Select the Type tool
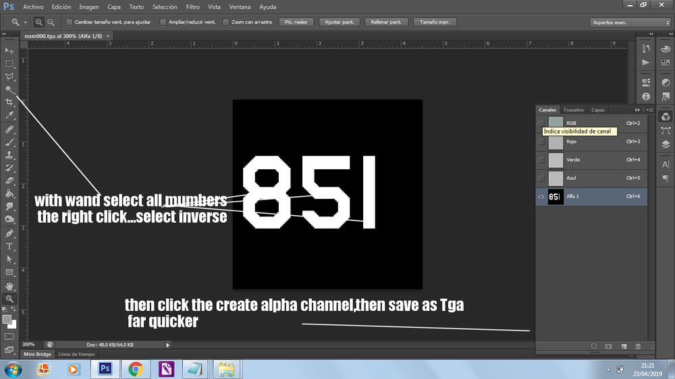Image resolution: width=675 pixels, height=379 pixels. click(9, 247)
